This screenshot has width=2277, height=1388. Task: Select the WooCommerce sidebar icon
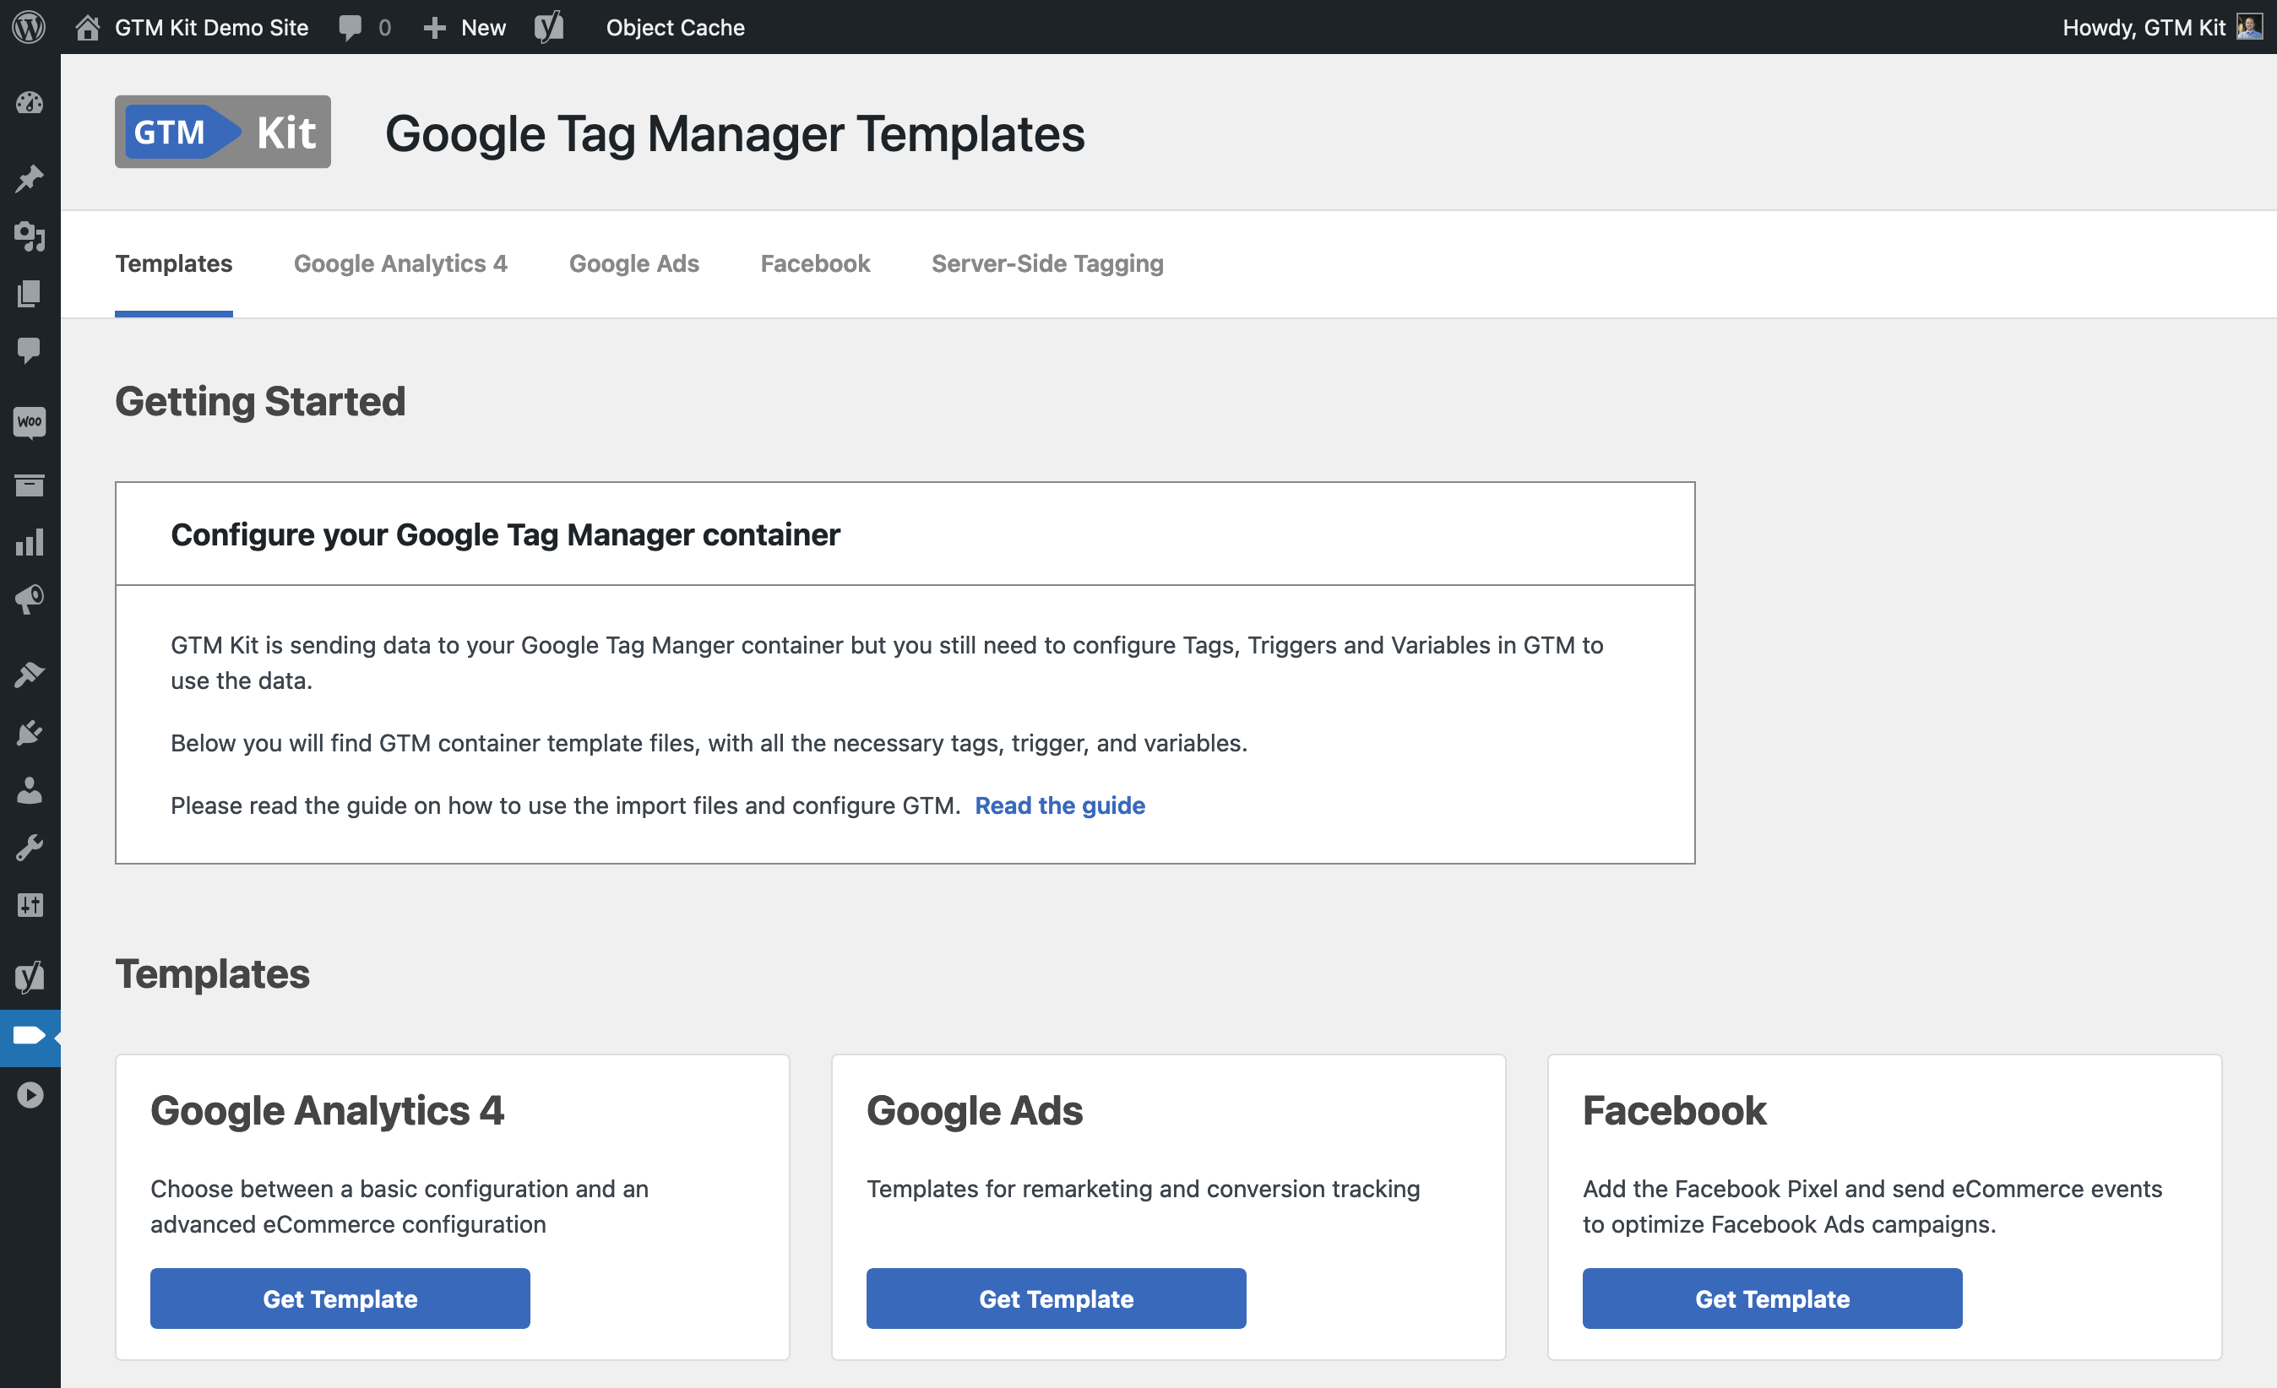click(x=30, y=422)
